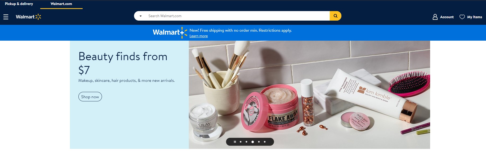Jump to the fourth carousel slide dot
486x151 pixels.
[x=259, y=142]
